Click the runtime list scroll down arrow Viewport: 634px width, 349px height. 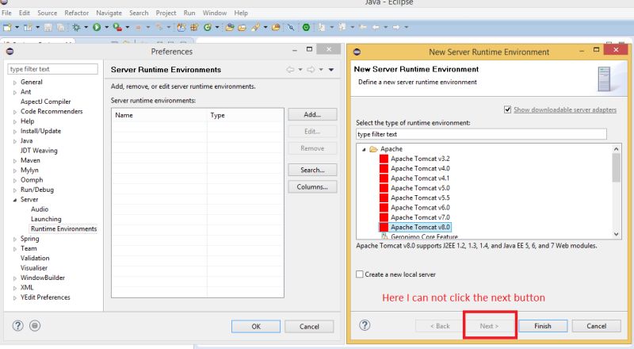pos(616,234)
